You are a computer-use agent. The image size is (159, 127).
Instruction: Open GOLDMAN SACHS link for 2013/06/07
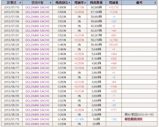pyautogui.click(x=37, y=91)
